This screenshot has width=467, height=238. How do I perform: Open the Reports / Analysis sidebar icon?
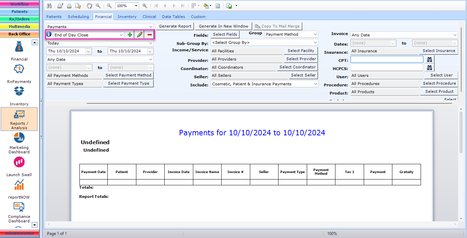(19, 119)
